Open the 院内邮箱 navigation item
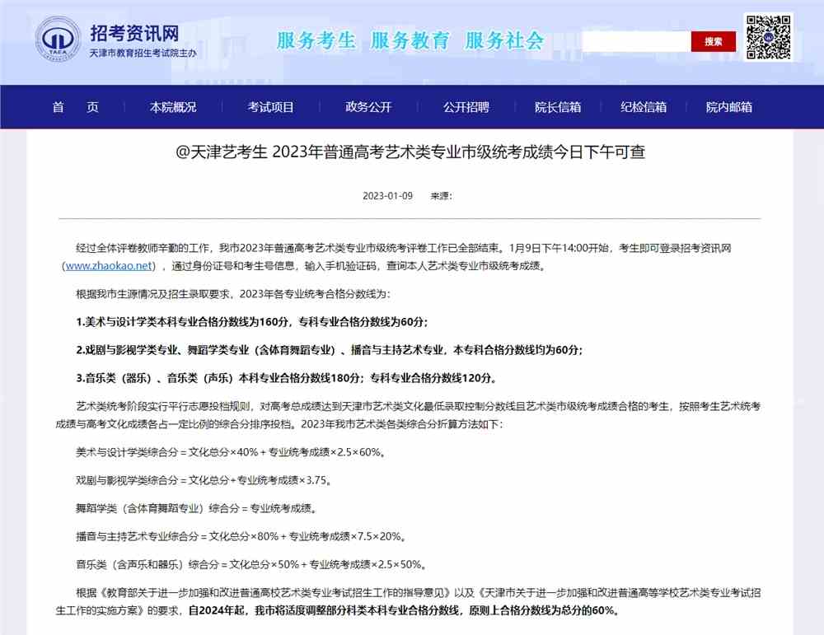 [729, 107]
